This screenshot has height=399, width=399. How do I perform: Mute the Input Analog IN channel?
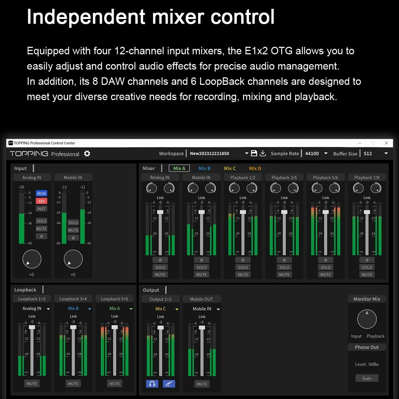pyautogui.click(x=41, y=229)
